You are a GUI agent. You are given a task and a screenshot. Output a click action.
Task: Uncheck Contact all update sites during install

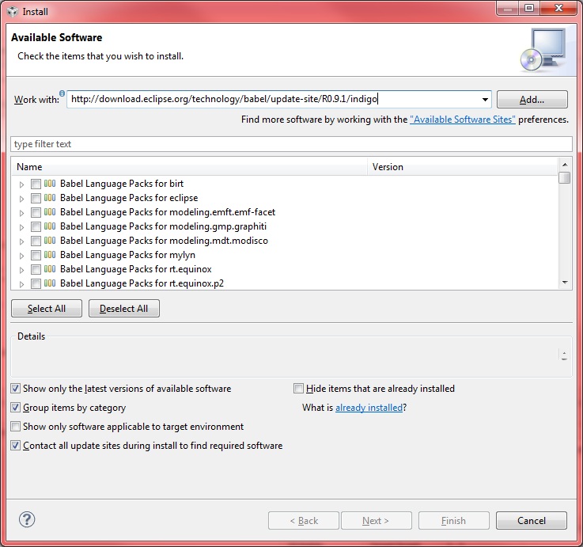(x=15, y=446)
